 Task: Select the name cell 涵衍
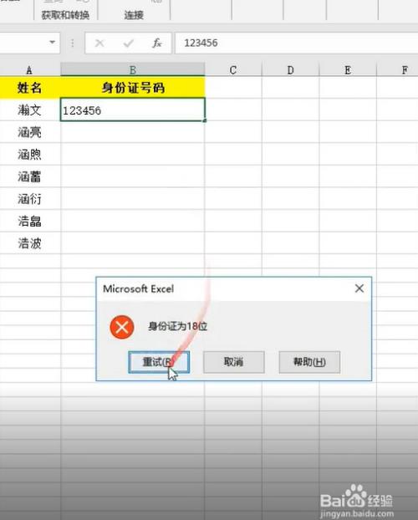click(30, 199)
